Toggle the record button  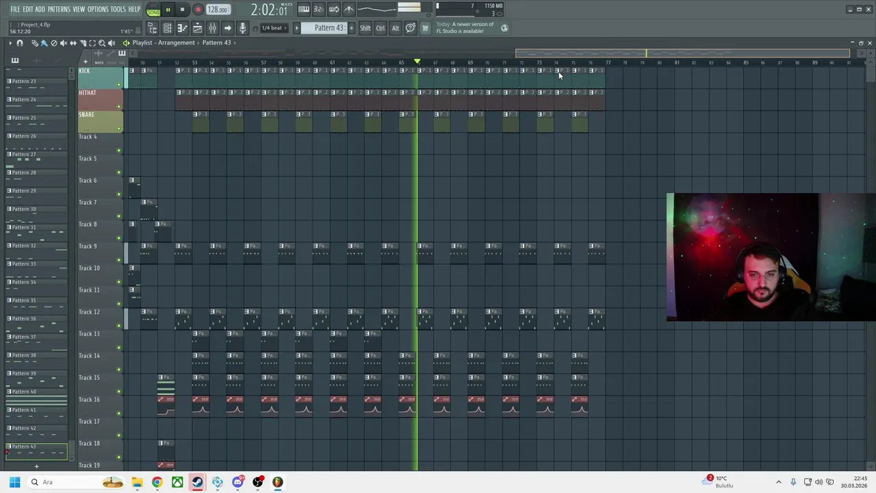click(x=198, y=10)
